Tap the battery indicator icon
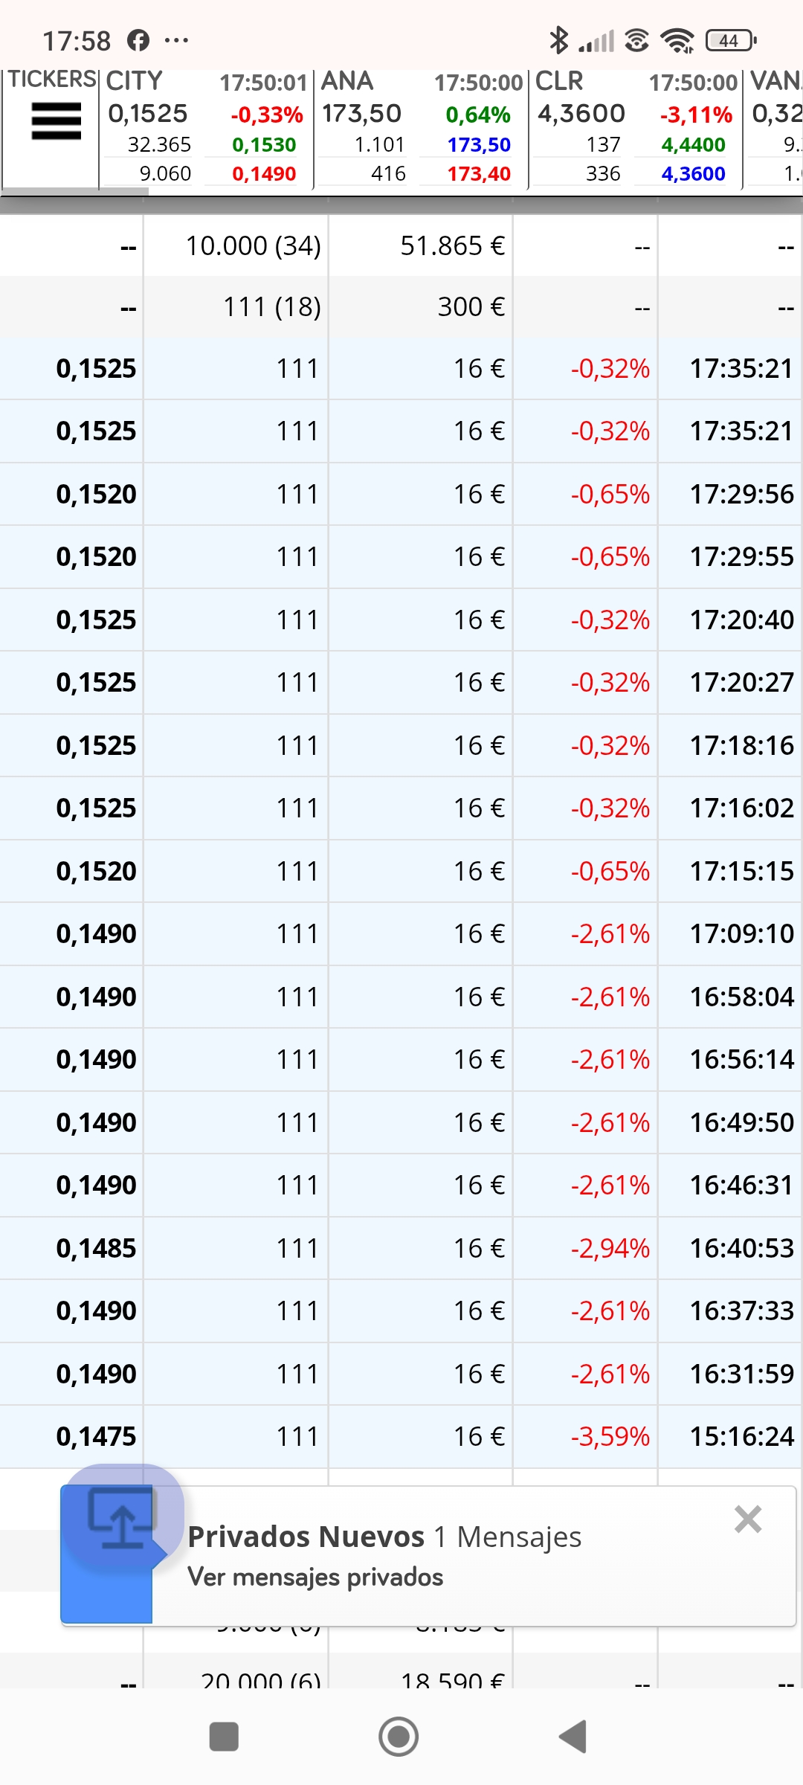This screenshot has height=1785, width=803. 731,40
